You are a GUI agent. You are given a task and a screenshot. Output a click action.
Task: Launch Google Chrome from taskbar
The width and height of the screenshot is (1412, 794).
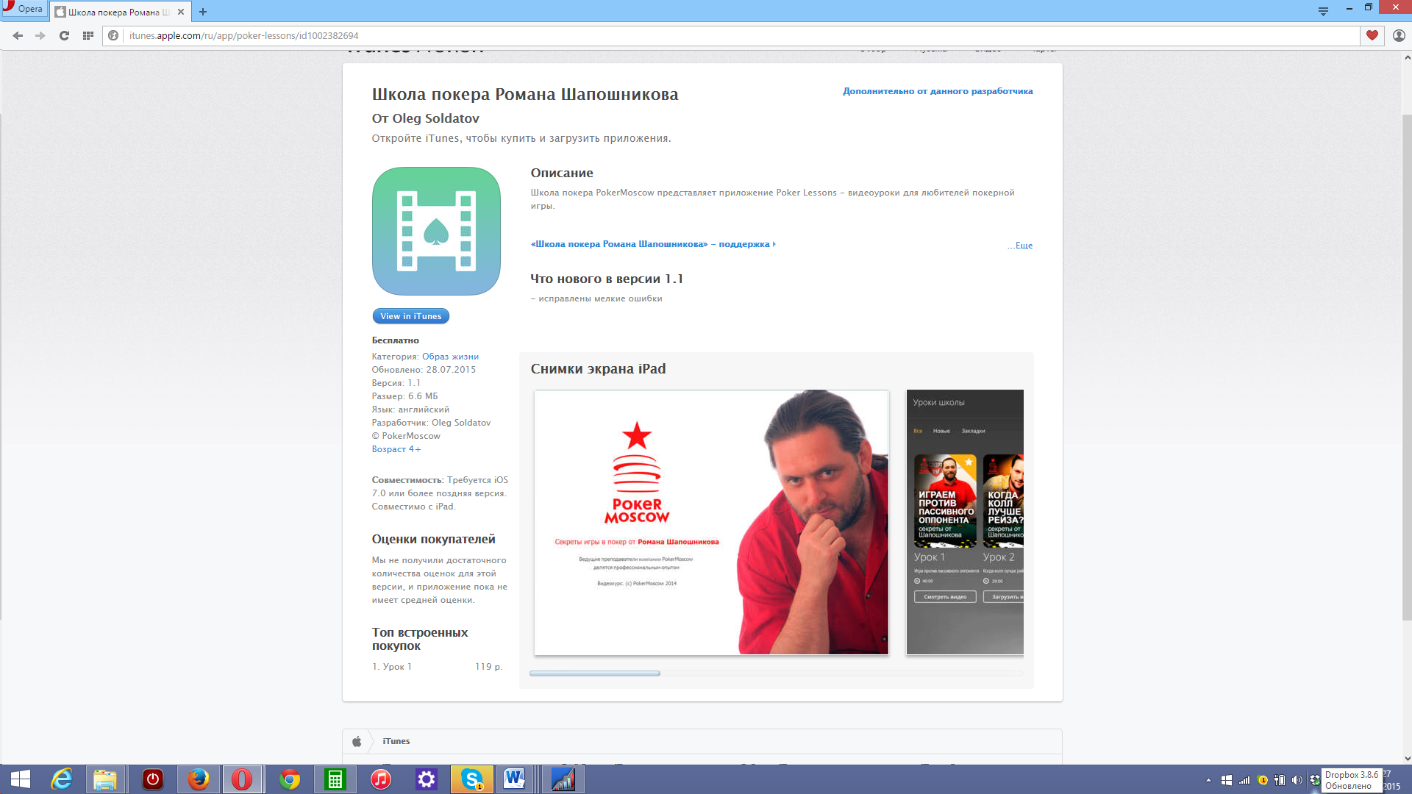(289, 779)
